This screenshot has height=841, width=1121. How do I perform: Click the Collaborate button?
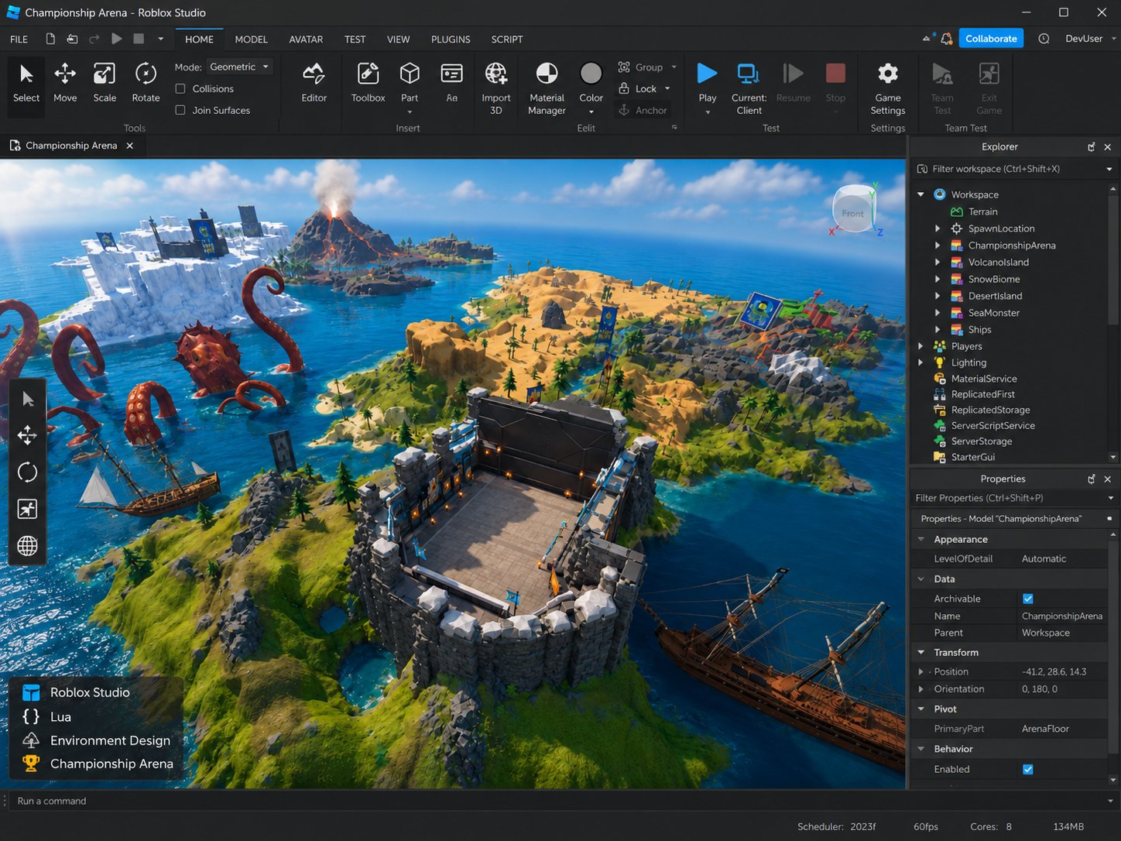991,39
